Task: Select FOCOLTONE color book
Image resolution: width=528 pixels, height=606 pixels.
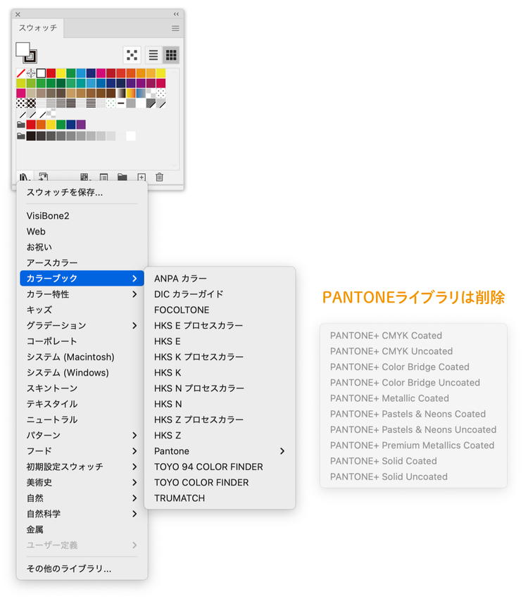Action: pos(220,310)
